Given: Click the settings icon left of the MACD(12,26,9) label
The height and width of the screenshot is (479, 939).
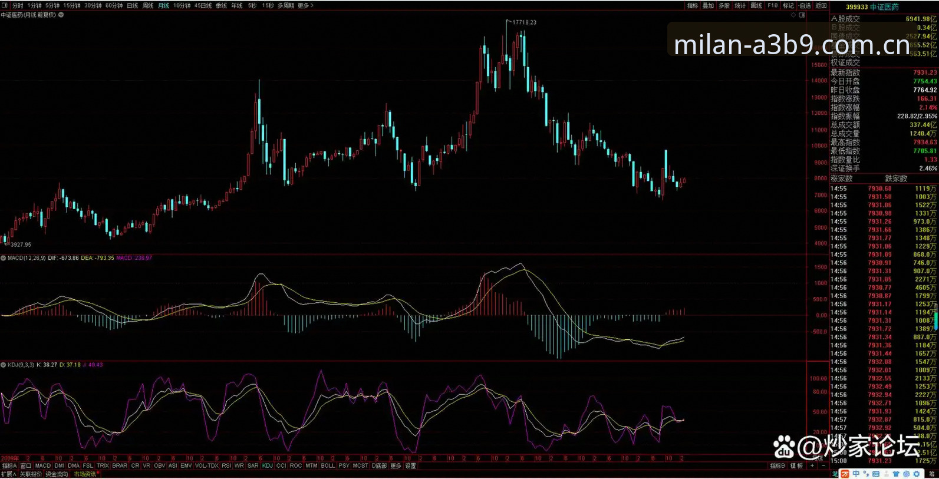Looking at the screenshot, I should (x=4, y=258).
